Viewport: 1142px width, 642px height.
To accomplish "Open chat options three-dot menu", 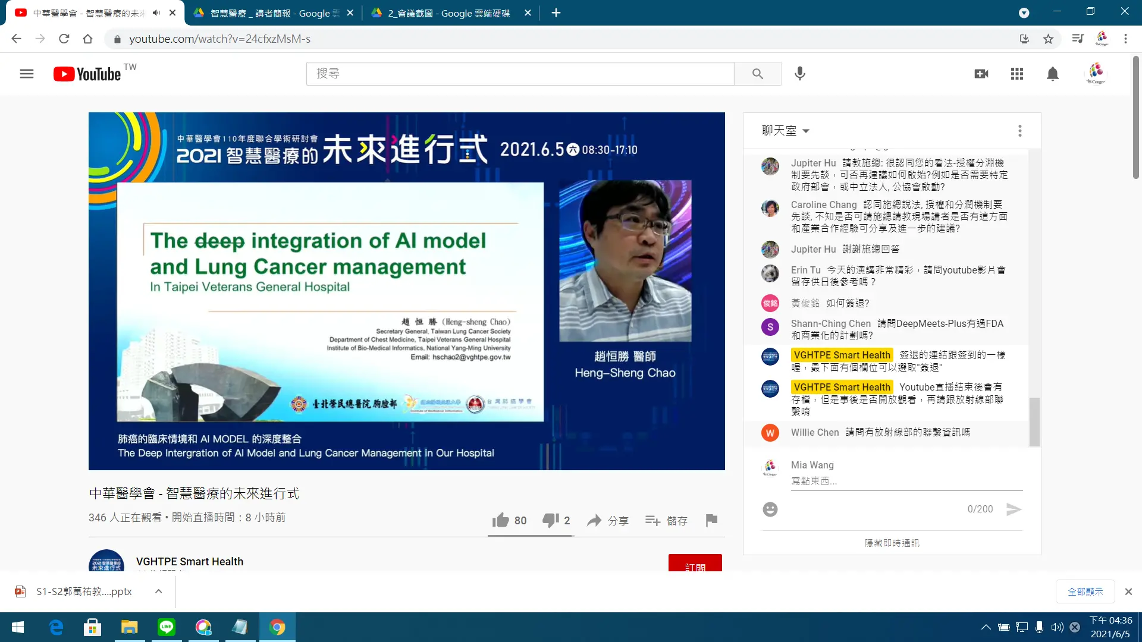I will [x=1019, y=131].
